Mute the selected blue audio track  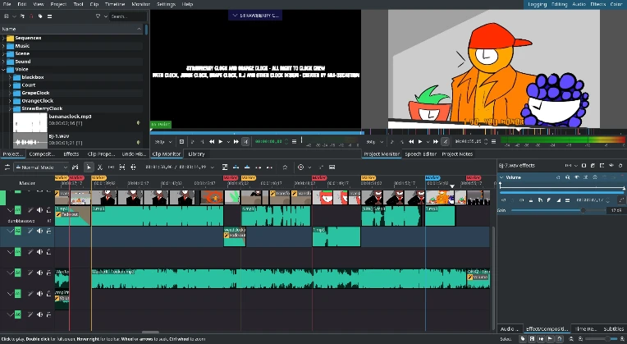tap(39, 231)
